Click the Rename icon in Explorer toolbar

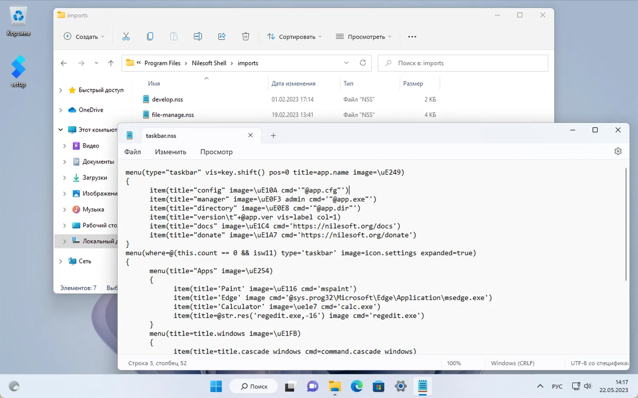tap(198, 37)
